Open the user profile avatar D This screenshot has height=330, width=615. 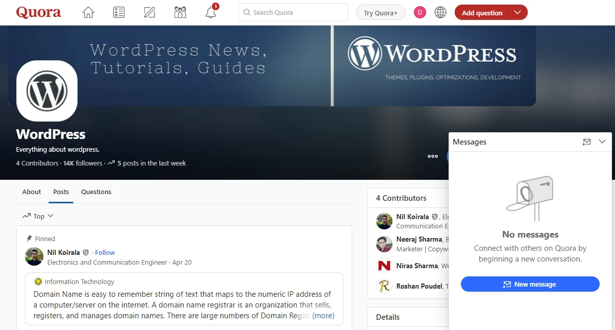tap(420, 13)
